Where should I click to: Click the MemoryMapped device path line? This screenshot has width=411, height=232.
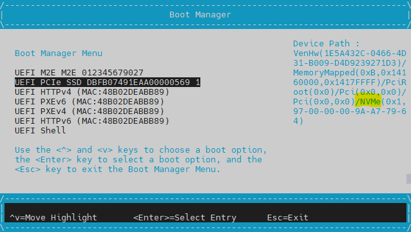click(x=350, y=73)
